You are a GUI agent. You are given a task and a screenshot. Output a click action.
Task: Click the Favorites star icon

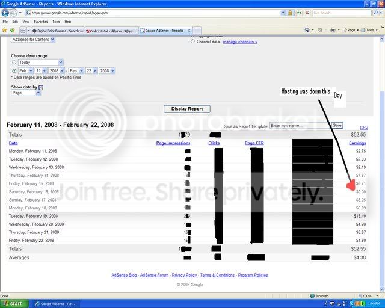click(4, 30)
